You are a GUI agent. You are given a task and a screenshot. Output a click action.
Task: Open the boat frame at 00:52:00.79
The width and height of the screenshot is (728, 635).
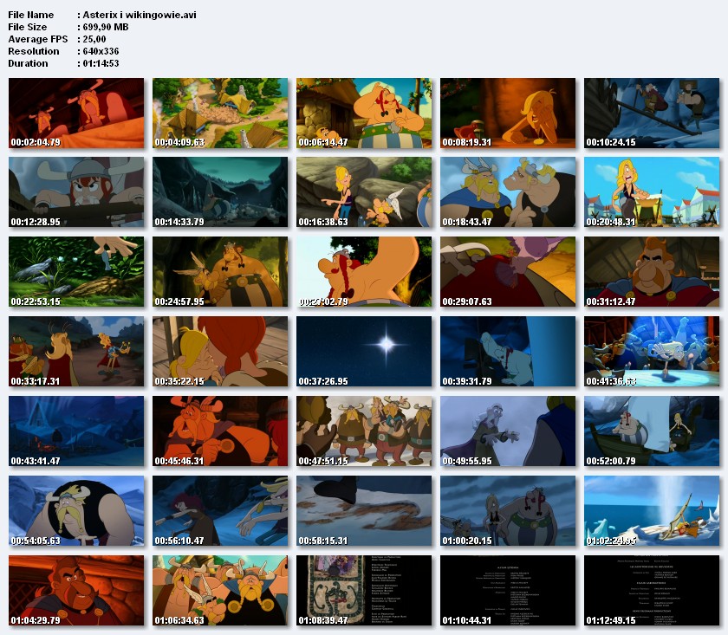coord(652,431)
